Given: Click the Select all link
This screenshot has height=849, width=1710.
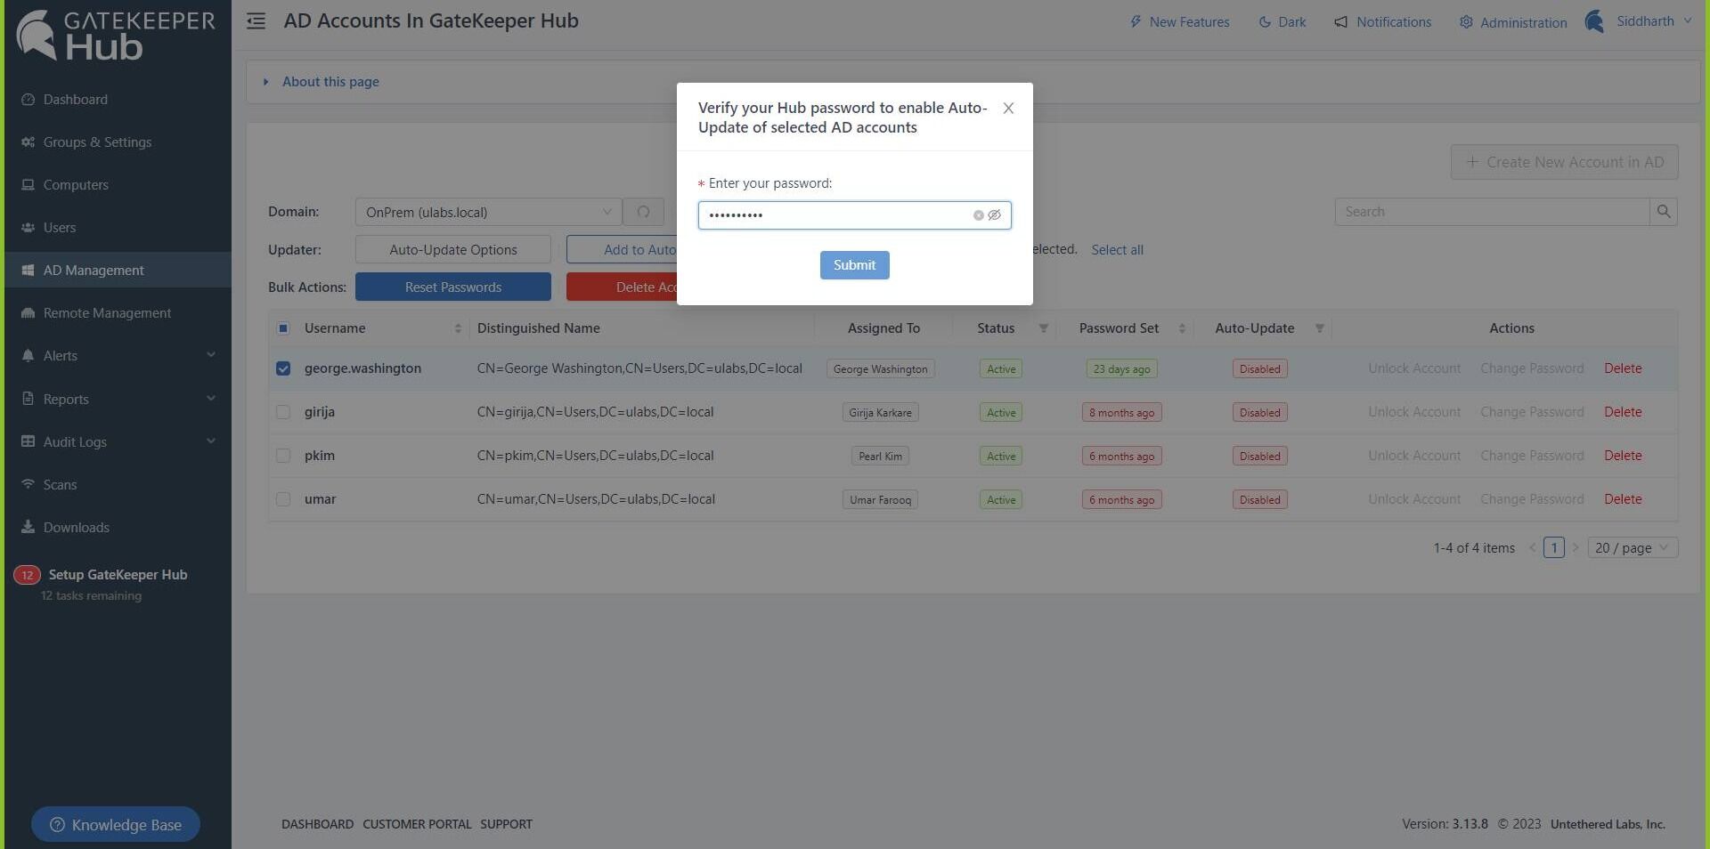Looking at the screenshot, I should (x=1117, y=250).
